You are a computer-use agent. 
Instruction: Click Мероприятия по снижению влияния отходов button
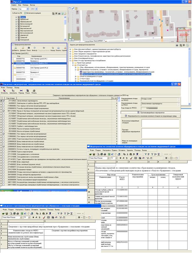[x=152, y=116]
